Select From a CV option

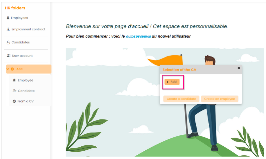(23, 101)
